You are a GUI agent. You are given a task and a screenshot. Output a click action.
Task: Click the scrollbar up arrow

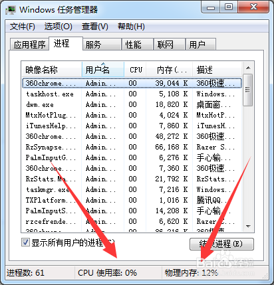point(248,68)
